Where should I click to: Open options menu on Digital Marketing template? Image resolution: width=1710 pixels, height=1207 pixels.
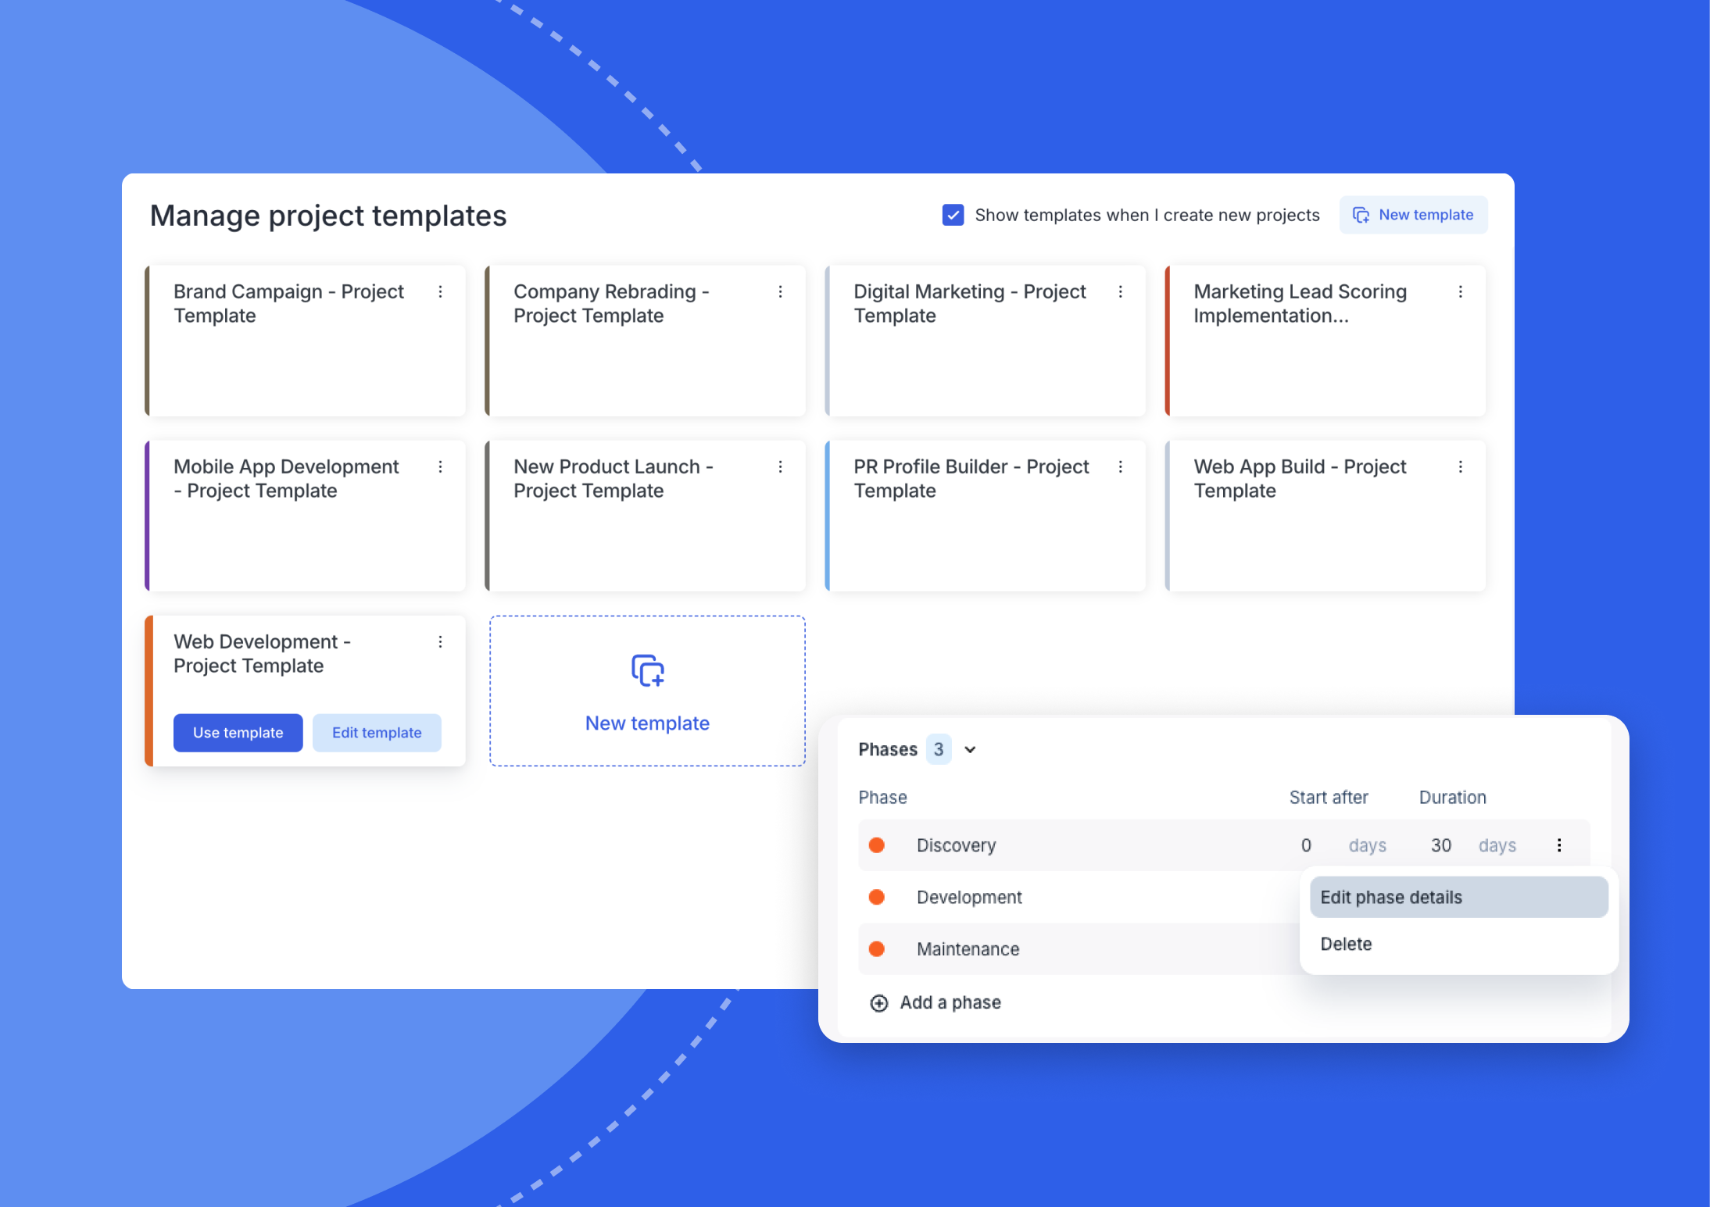(x=1121, y=291)
